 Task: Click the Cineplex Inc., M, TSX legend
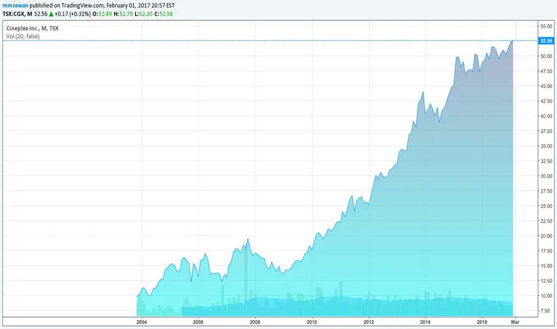[x=32, y=29]
